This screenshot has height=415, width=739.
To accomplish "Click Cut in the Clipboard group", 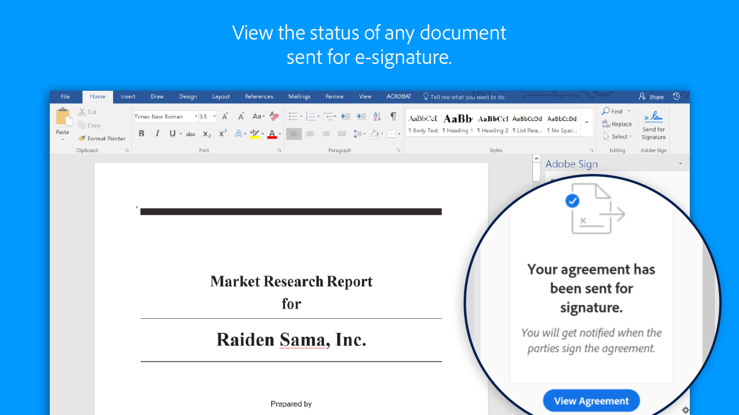I will coord(88,112).
